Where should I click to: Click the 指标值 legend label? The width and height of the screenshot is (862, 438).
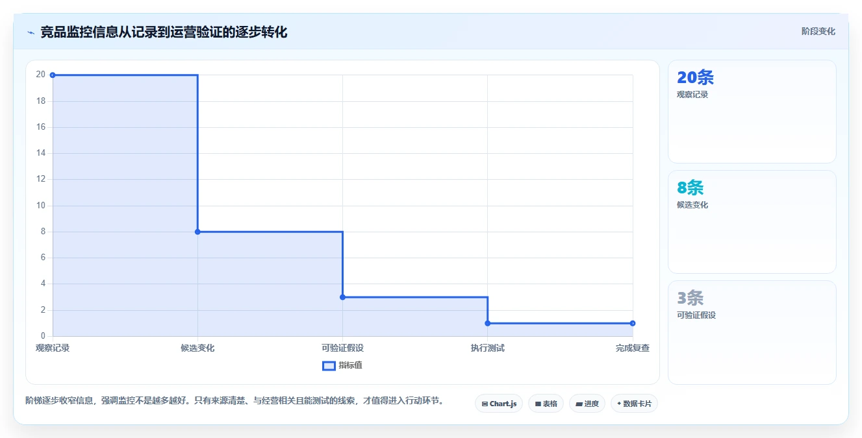[x=350, y=365]
